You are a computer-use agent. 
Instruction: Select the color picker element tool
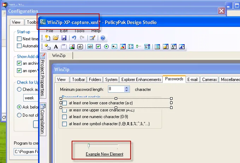pos(123,47)
